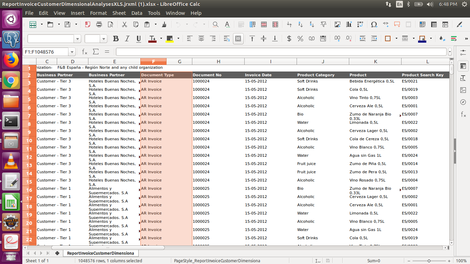Insert a chart using toolbar icon
Image resolution: width=470 pixels, height=264 pixels.
pos(349,24)
